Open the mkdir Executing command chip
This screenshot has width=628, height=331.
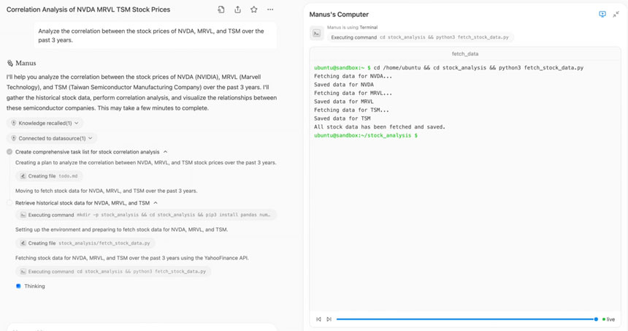pyautogui.click(x=145, y=215)
